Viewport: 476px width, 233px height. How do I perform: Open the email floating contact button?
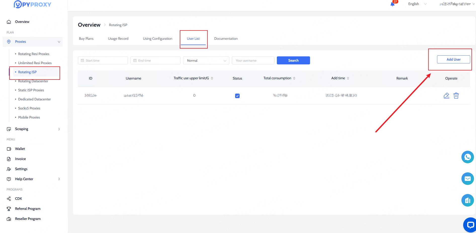point(467,179)
